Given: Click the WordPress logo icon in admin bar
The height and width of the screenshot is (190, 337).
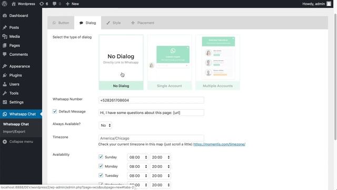Looking at the screenshot, I should click(4, 4).
